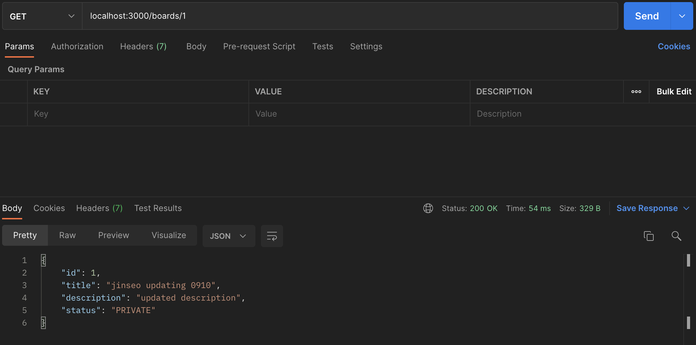
Task: Open the three-dots column options in params table
Action: (x=636, y=92)
